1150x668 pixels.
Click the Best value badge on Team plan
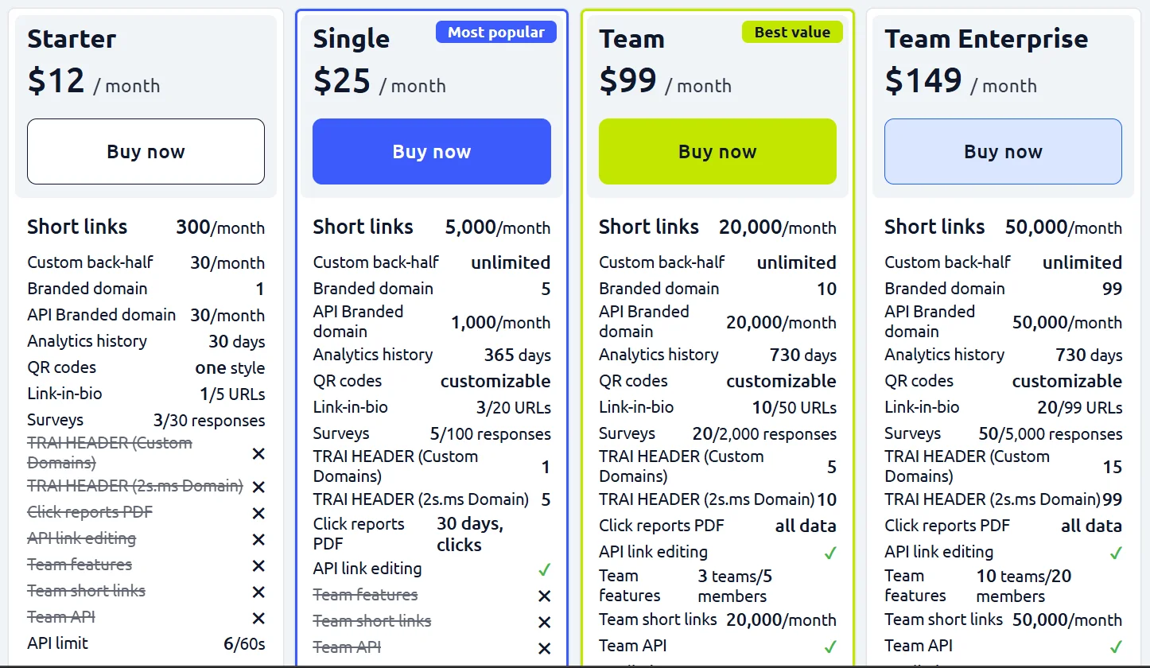click(791, 33)
